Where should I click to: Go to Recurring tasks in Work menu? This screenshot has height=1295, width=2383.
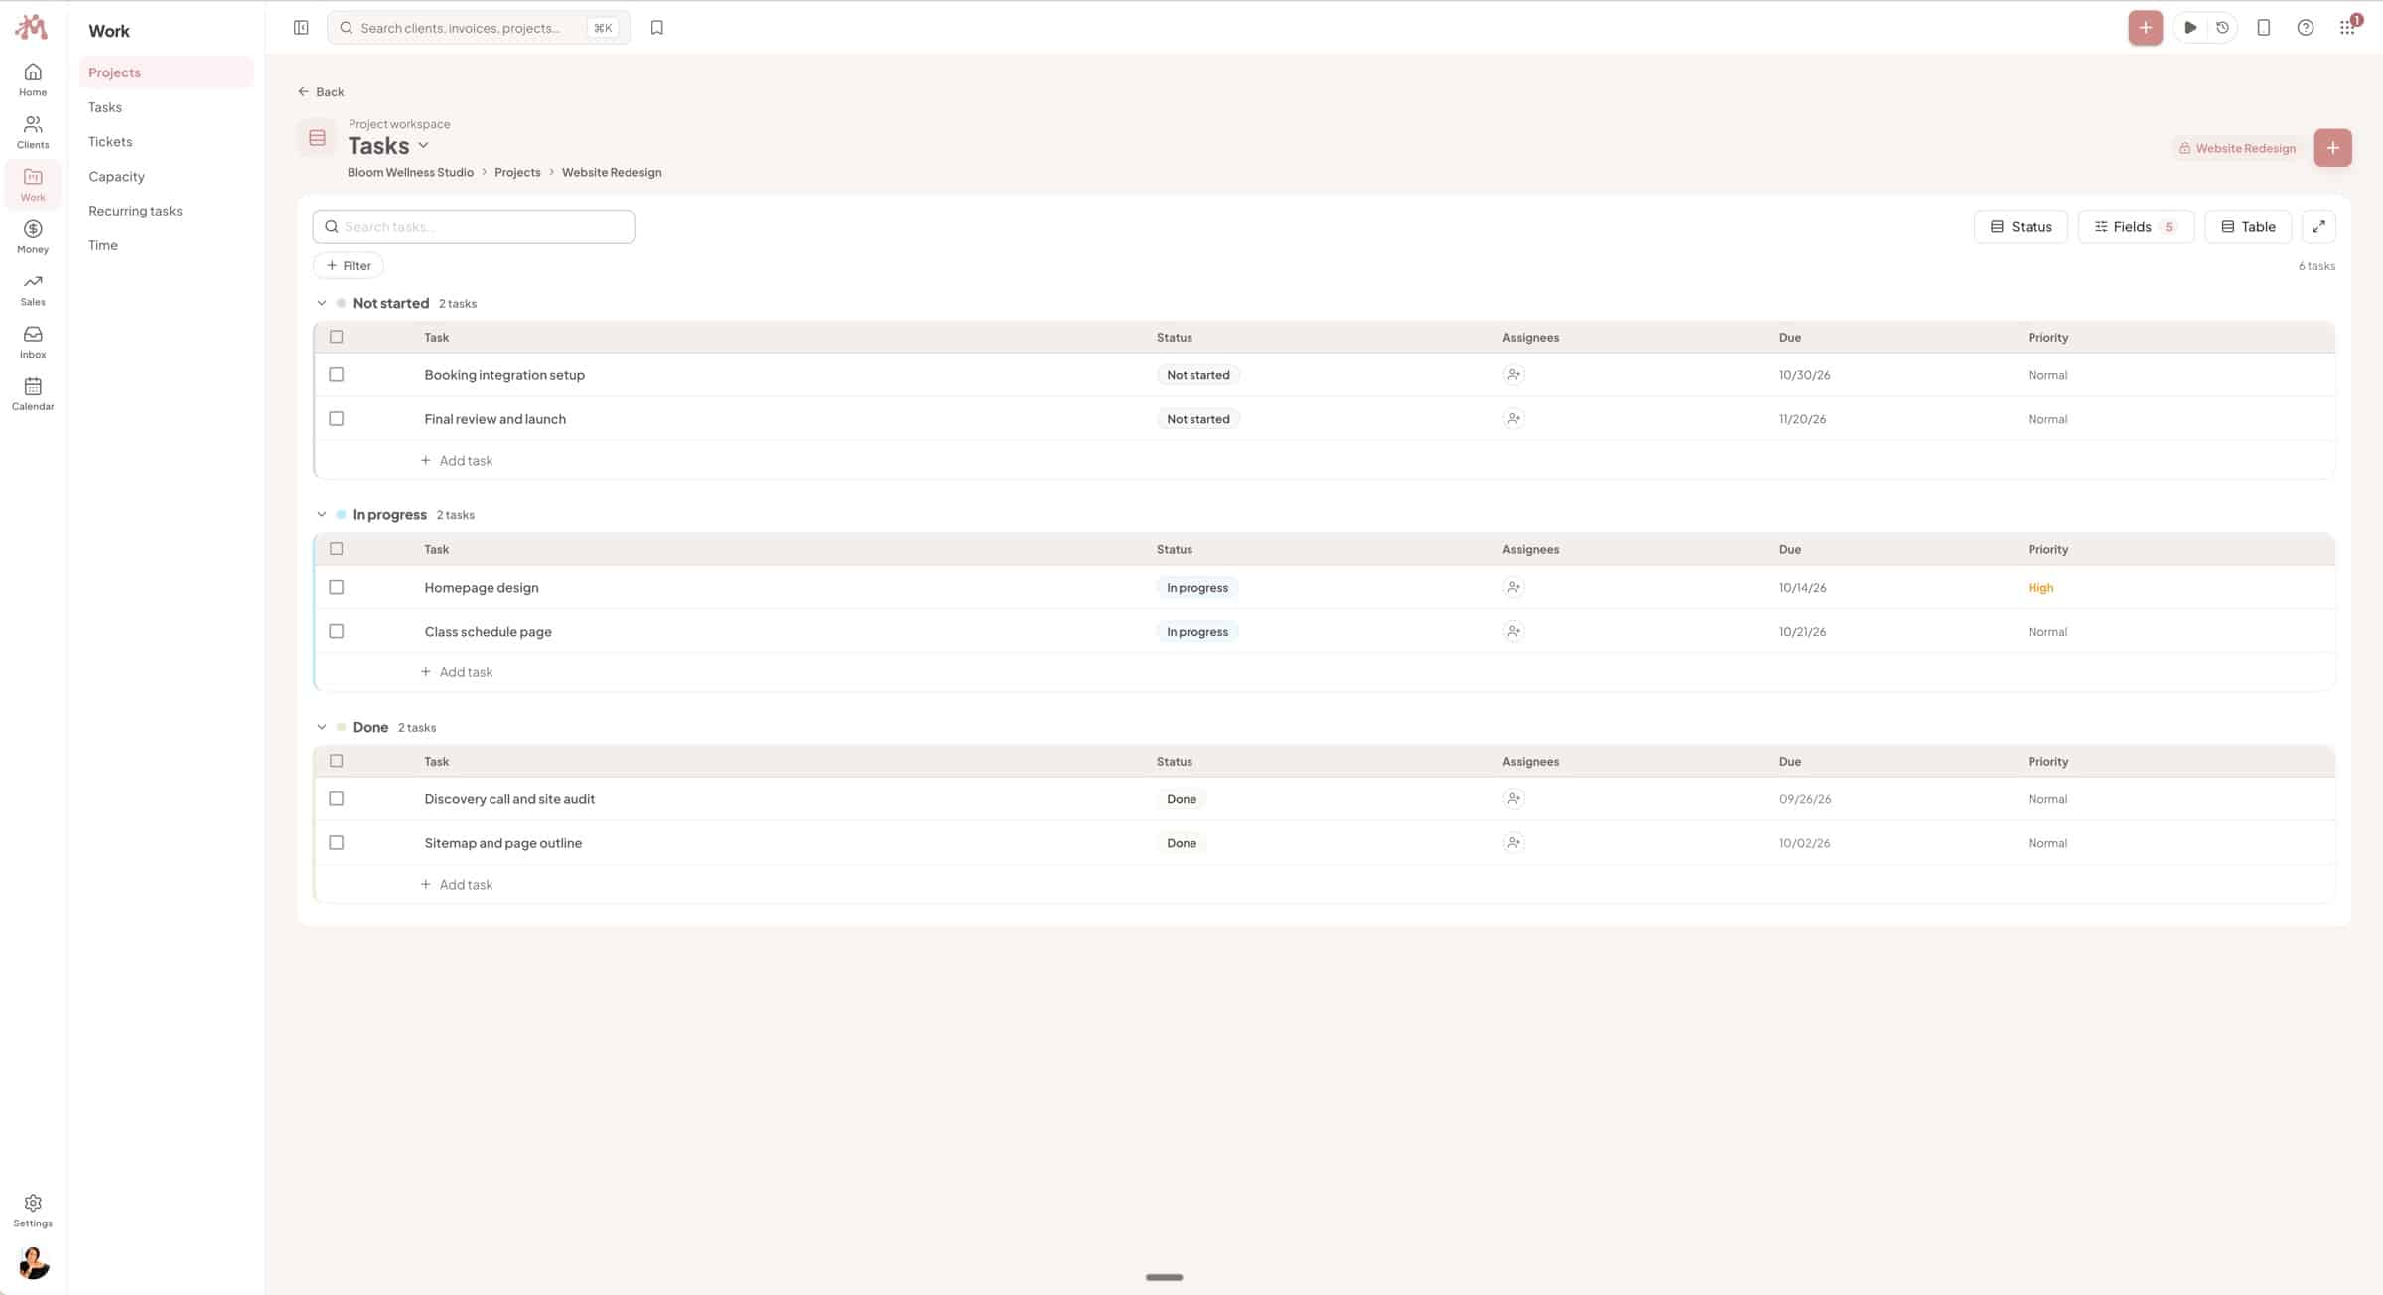pos(135,211)
